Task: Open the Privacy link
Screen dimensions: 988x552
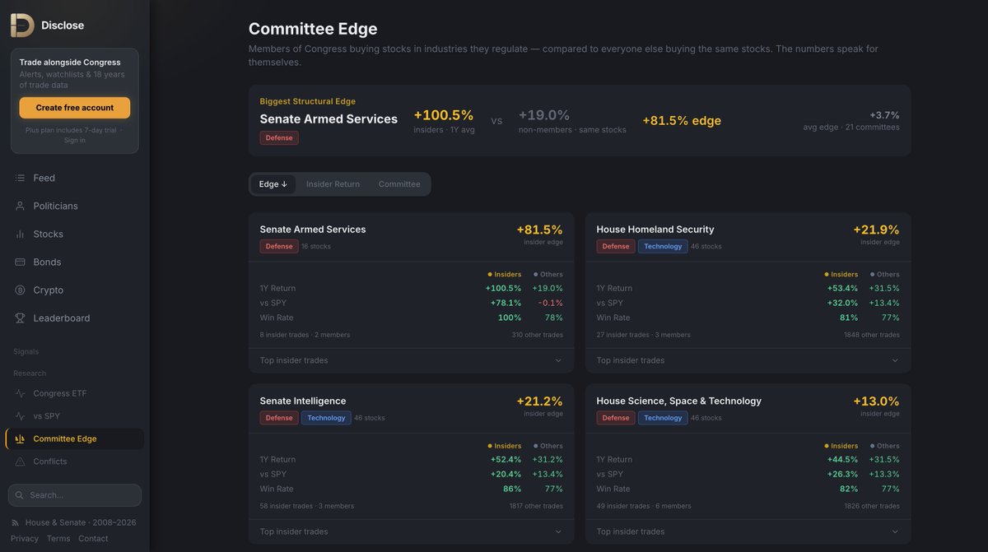Action: [x=25, y=538]
